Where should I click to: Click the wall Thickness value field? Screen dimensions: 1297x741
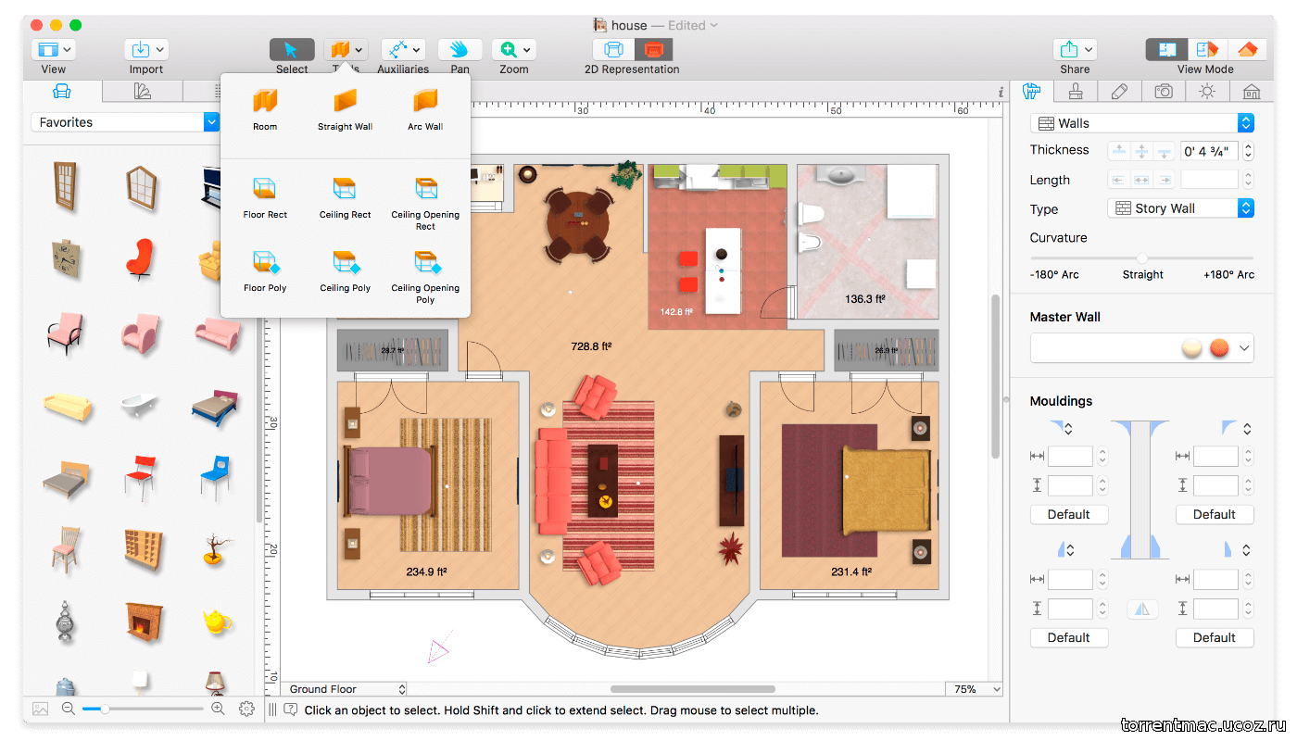(x=1210, y=151)
